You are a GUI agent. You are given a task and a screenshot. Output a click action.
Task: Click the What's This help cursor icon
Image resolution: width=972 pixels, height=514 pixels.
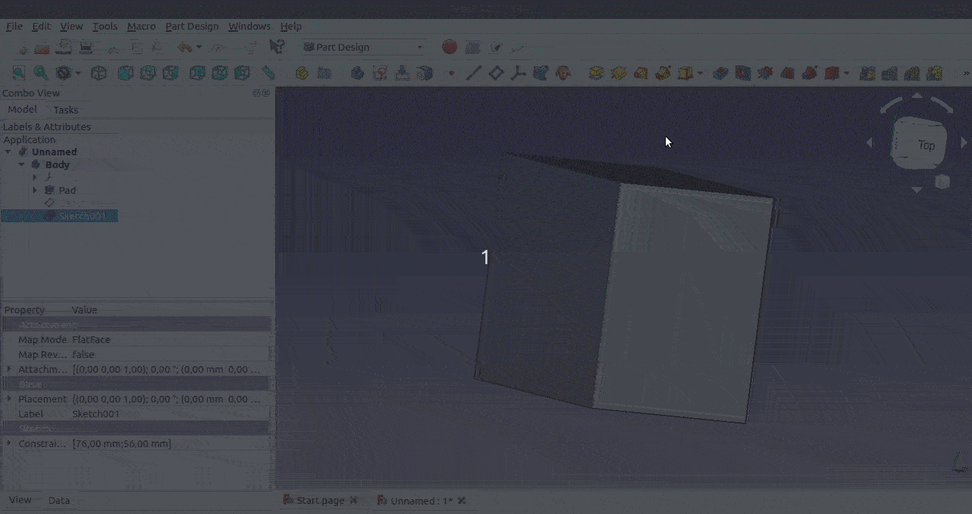(x=276, y=47)
